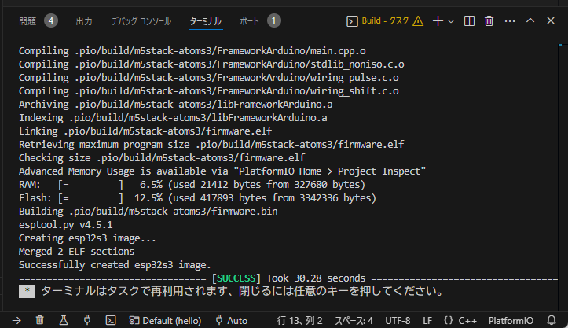Switch to the 出力 (Output) tab
The image size is (568, 328).
point(84,21)
